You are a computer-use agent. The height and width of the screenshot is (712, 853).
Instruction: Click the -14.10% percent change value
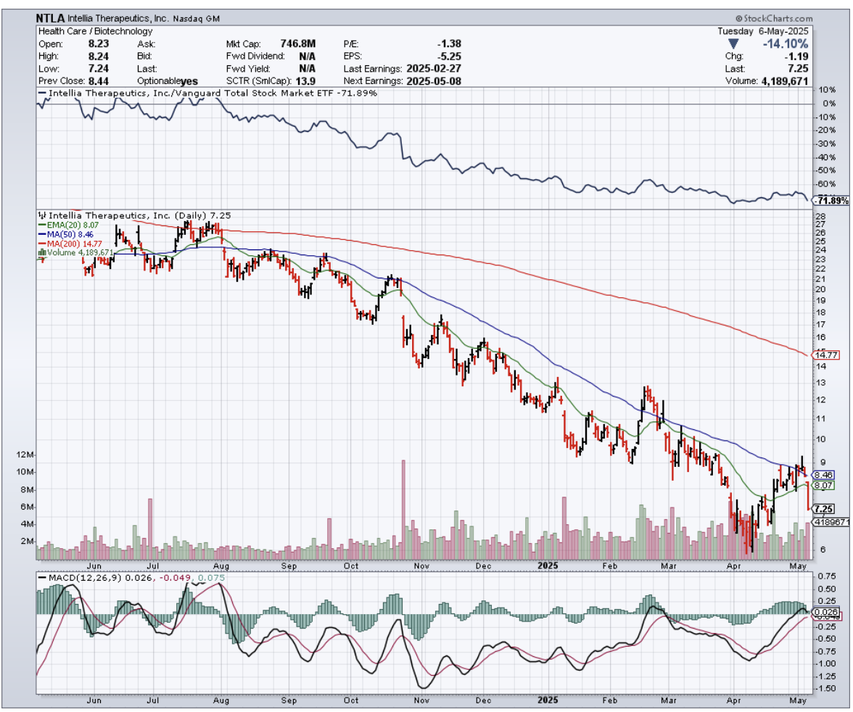click(x=786, y=44)
